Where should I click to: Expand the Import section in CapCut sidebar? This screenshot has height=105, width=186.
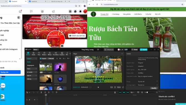coord(32,58)
